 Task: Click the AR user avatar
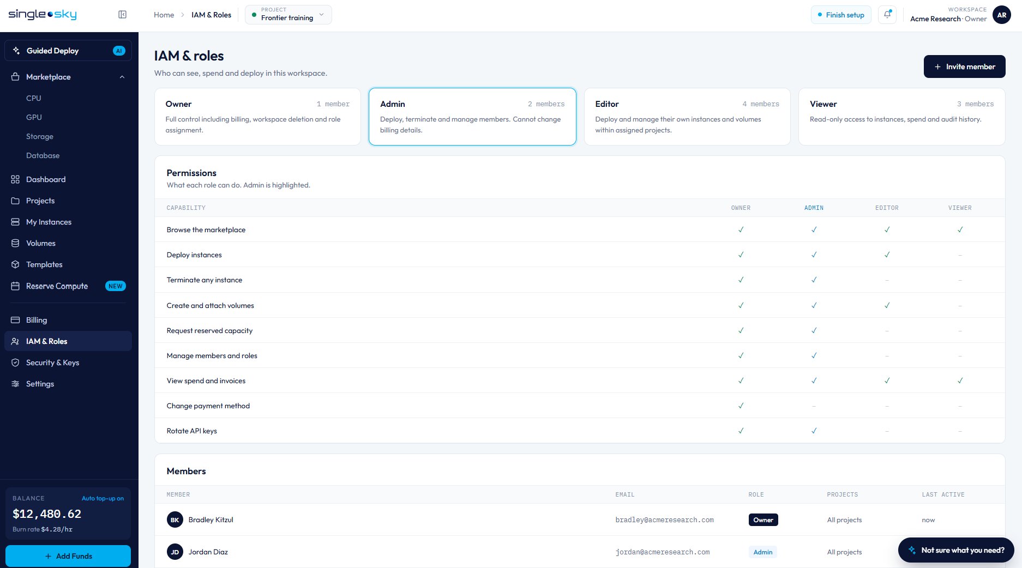point(1002,15)
